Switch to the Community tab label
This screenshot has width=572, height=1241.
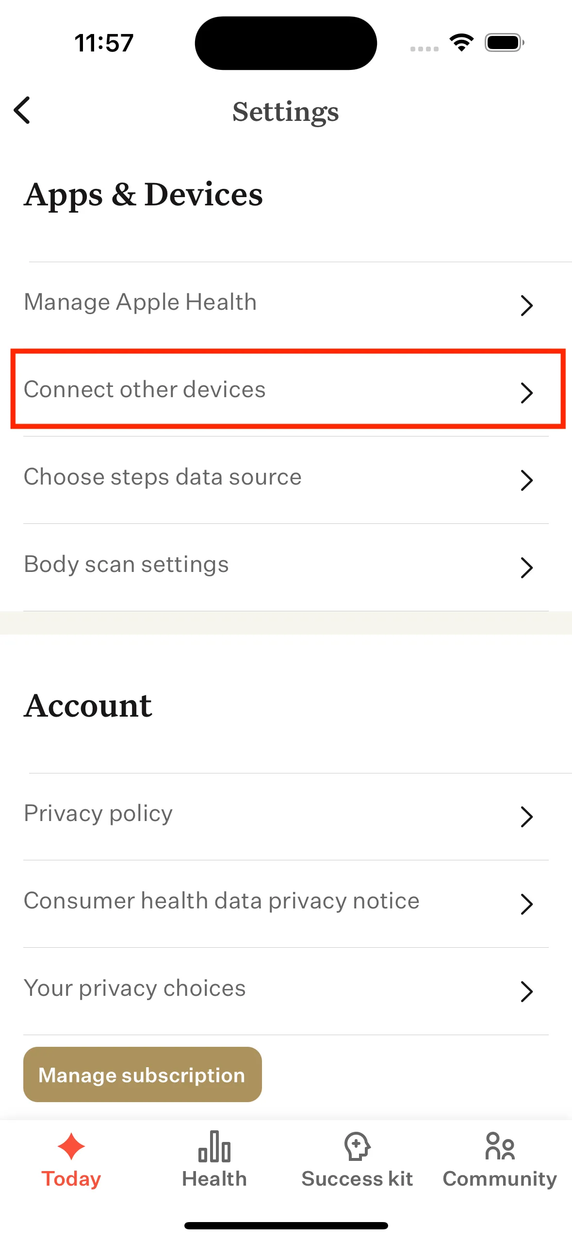(500, 1179)
